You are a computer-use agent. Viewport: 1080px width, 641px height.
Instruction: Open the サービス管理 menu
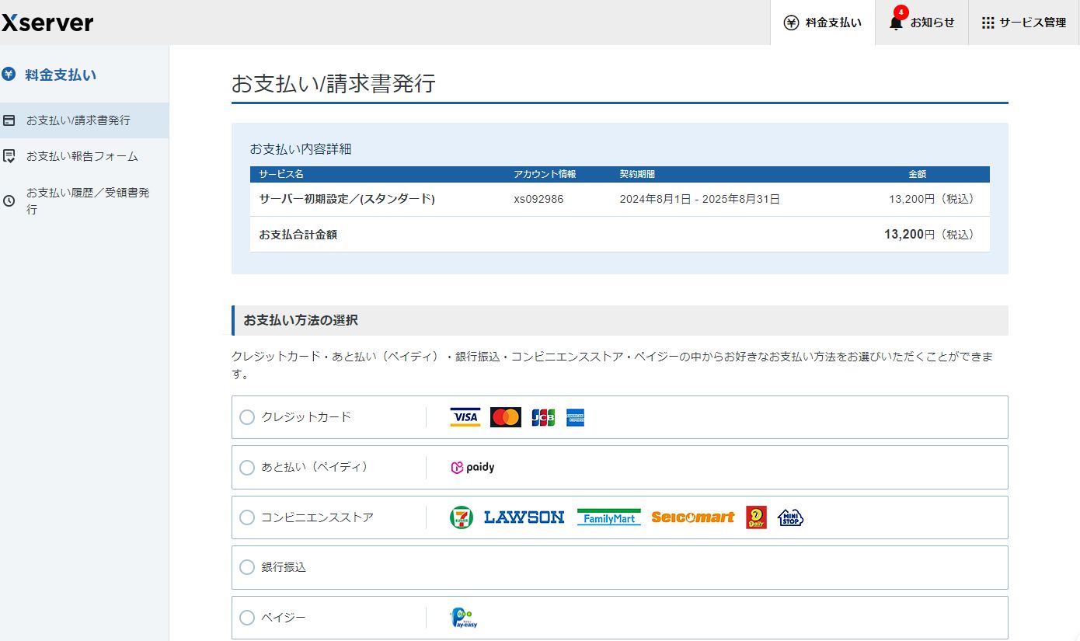[1023, 23]
